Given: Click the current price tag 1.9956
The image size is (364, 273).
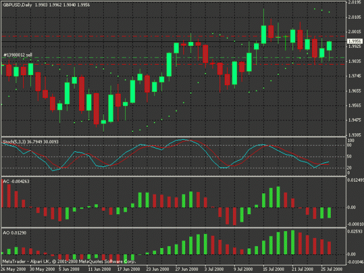Looking at the screenshot, I should [x=354, y=41].
